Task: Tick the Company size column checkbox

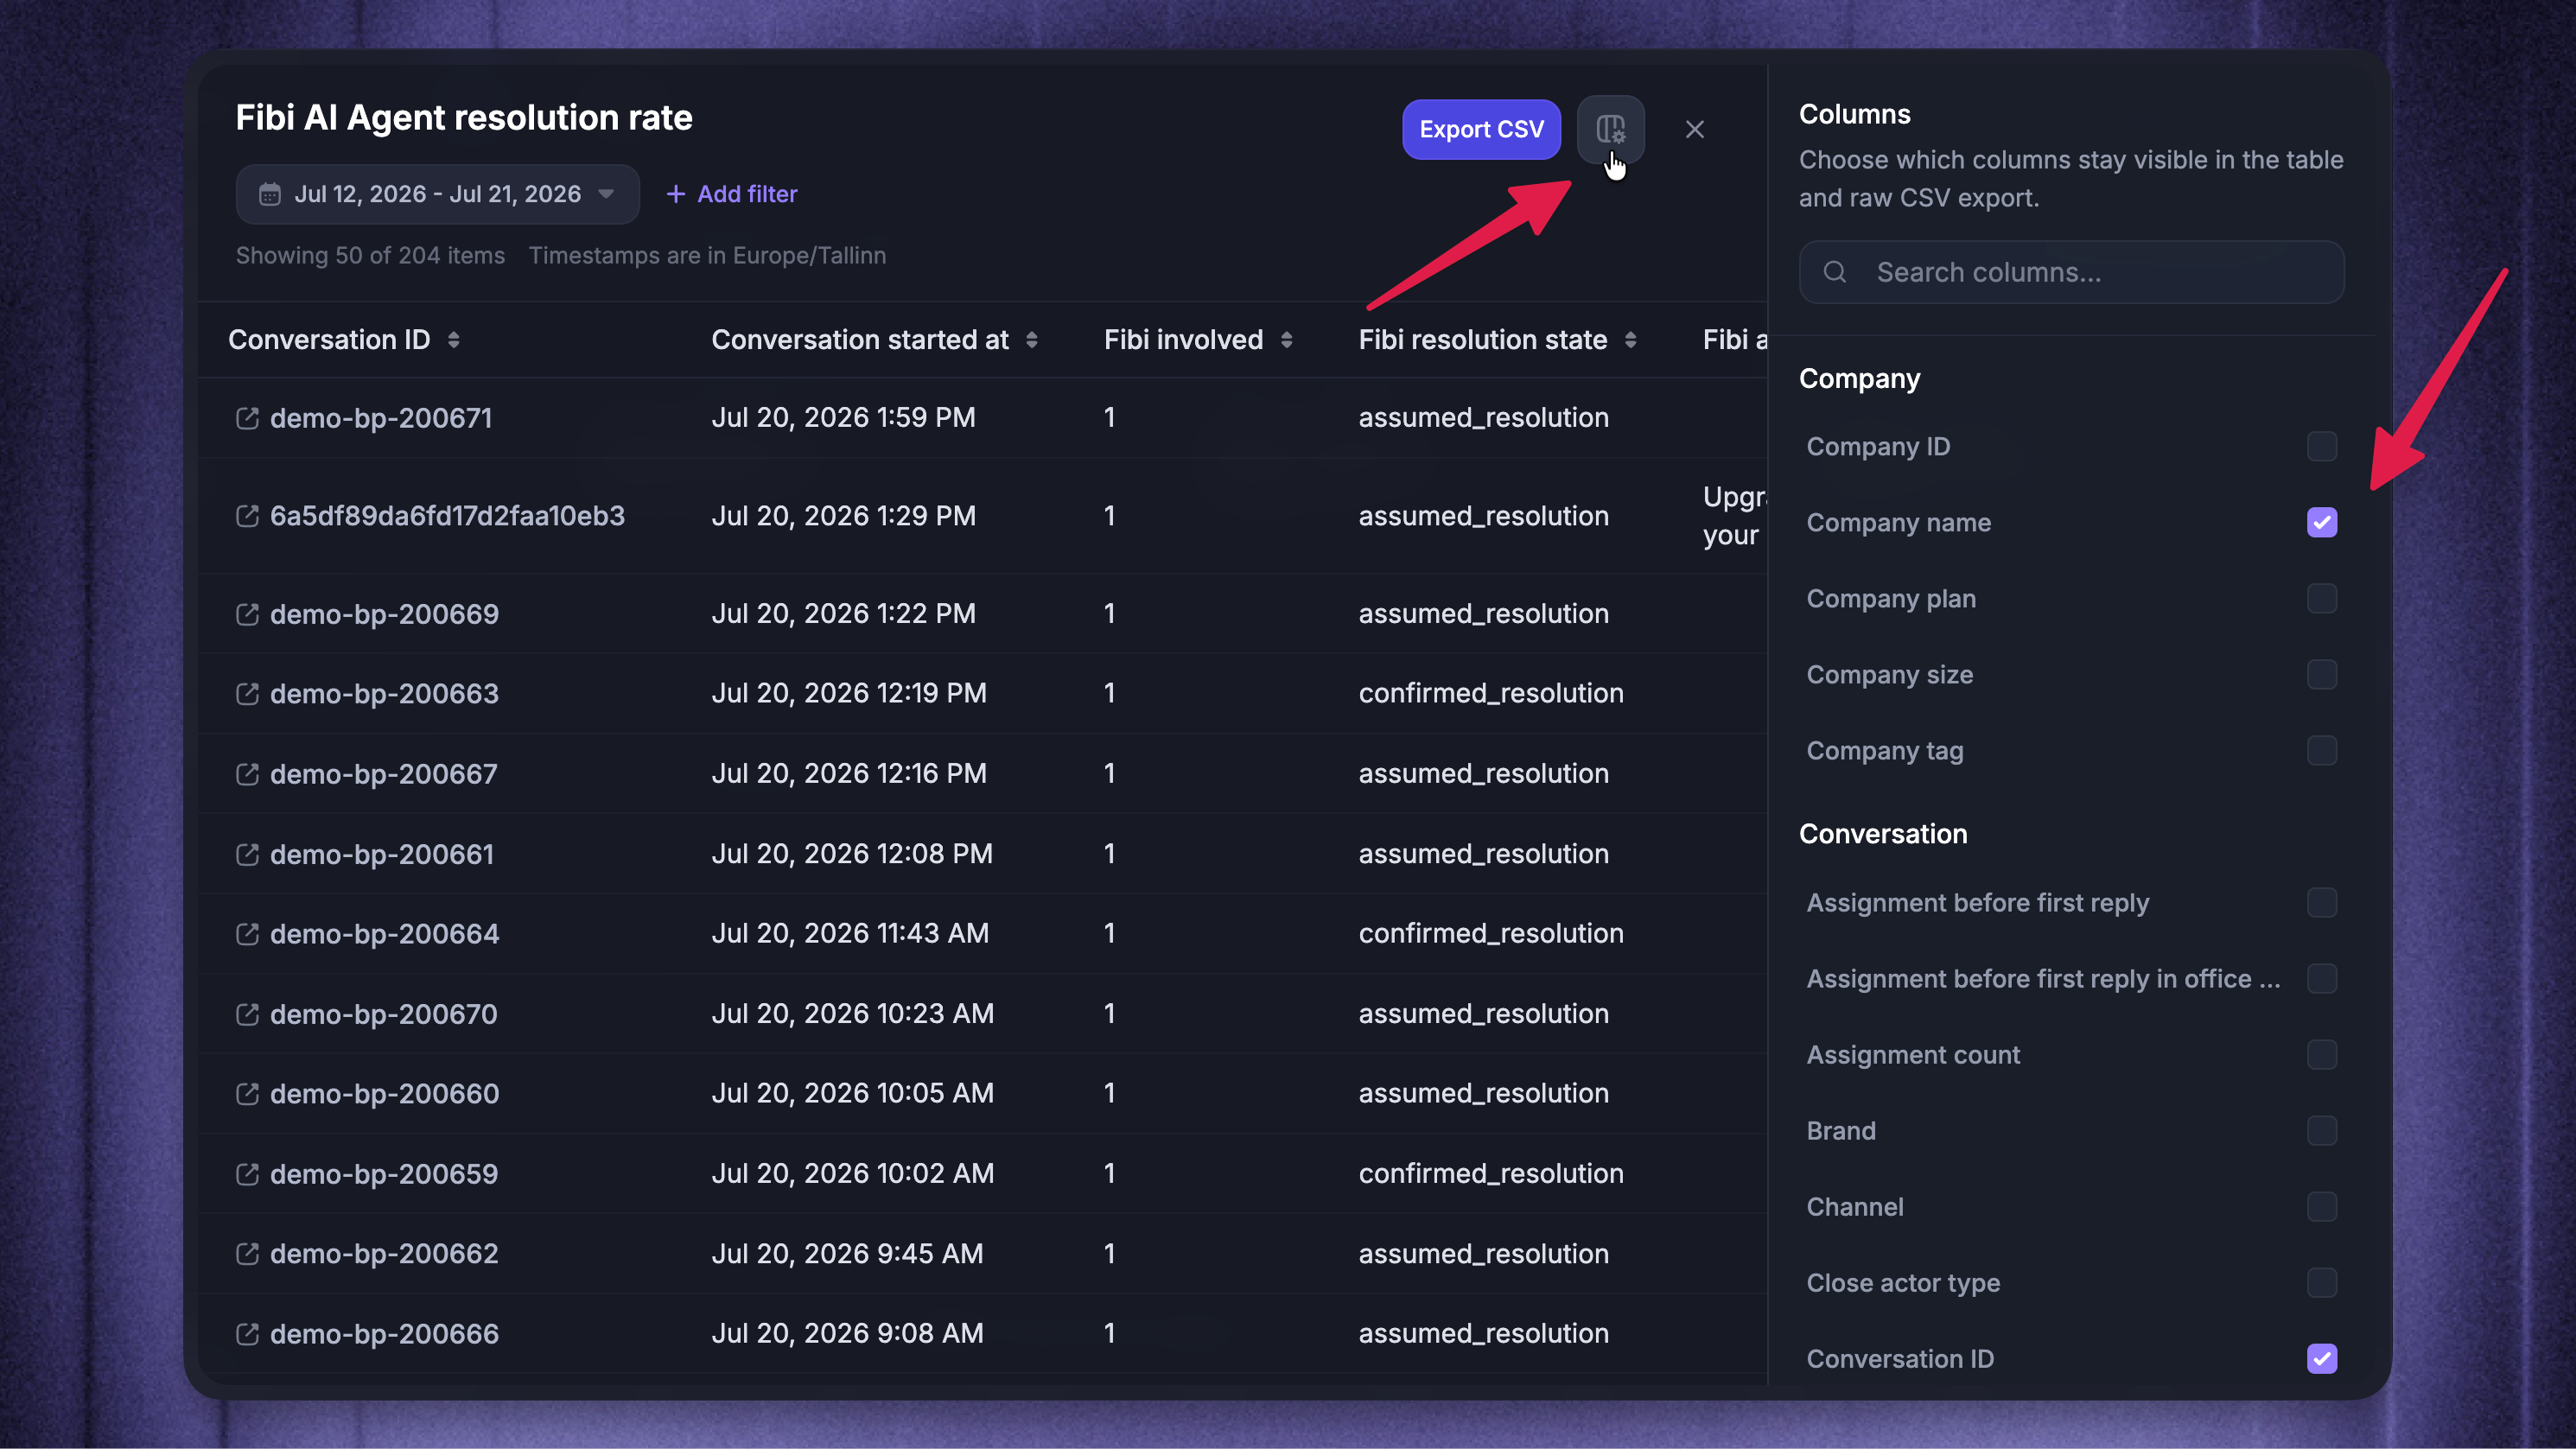Action: tap(2322, 675)
